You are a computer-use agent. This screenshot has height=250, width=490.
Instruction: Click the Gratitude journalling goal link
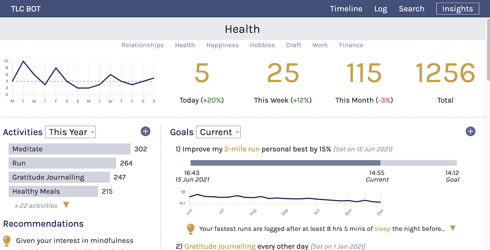pos(220,246)
